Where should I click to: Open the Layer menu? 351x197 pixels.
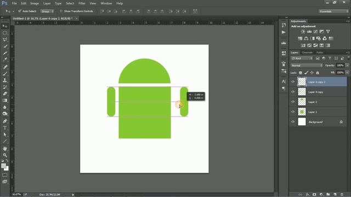coord(47,3)
